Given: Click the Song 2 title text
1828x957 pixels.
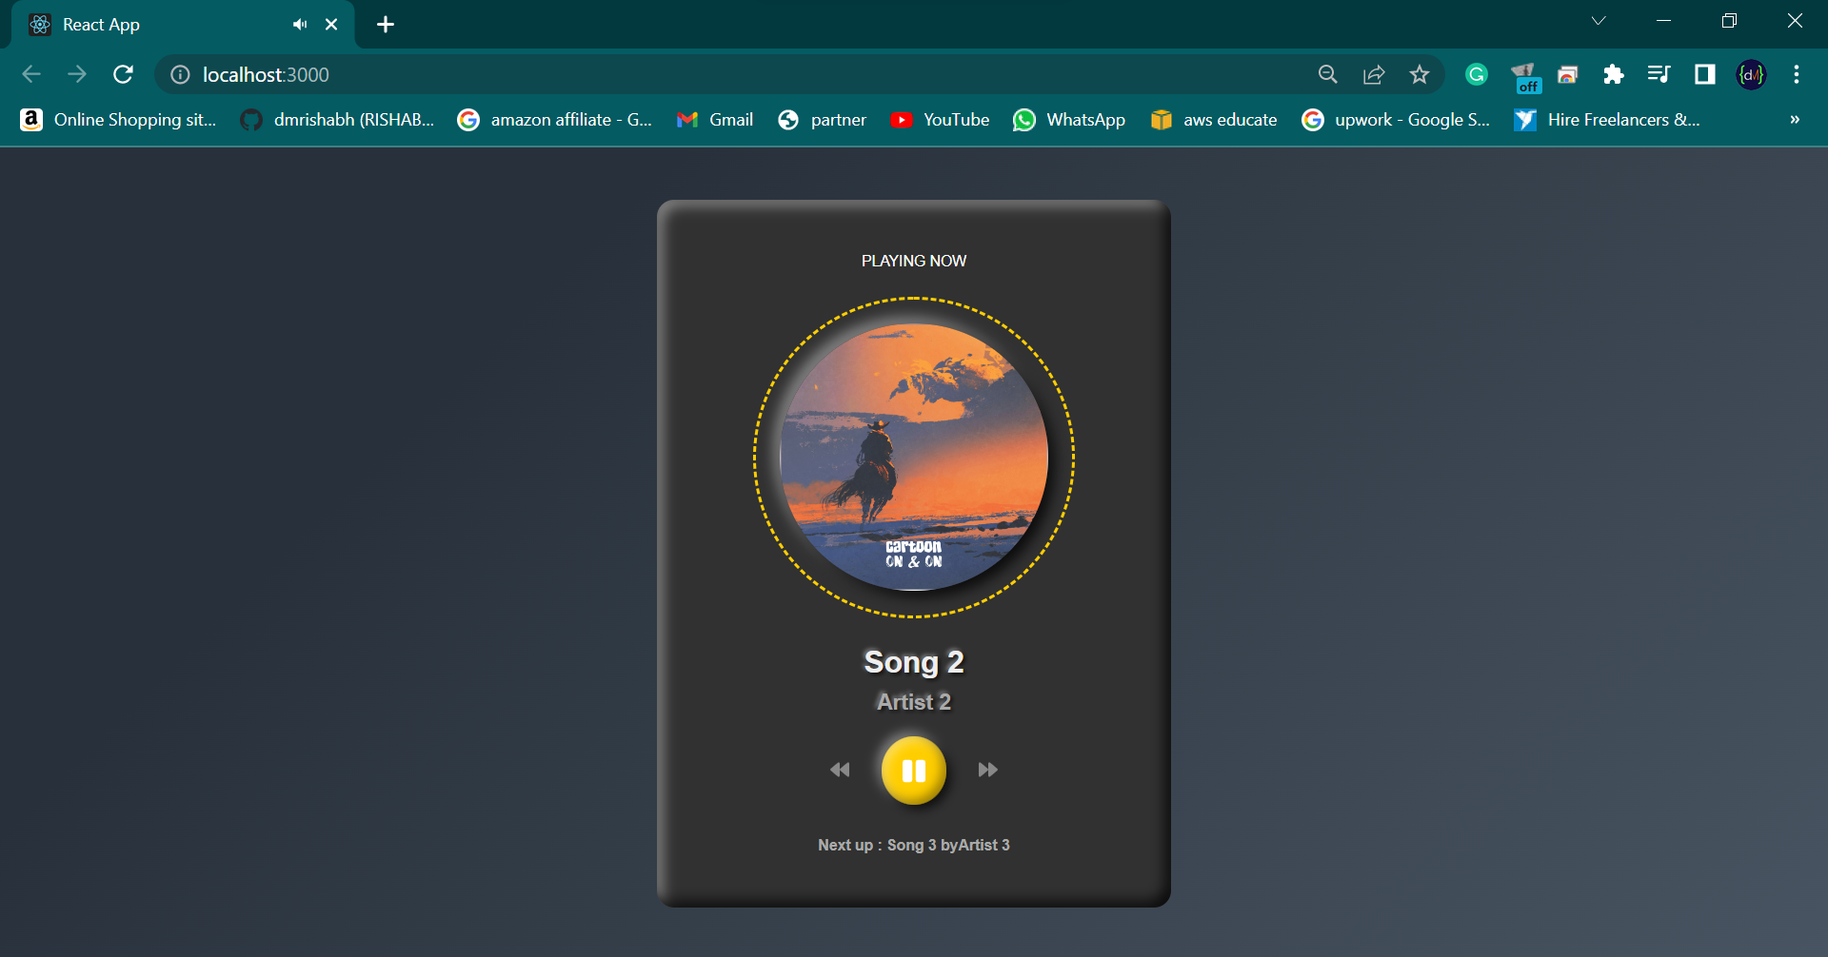Looking at the screenshot, I should coord(914,662).
